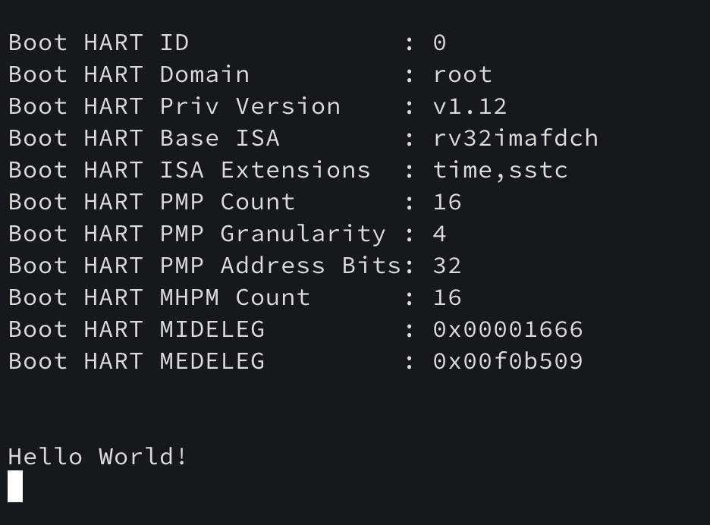Click the MEDELEG value 0x00f0b509
The height and width of the screenshot is (525, 710).
(507, 361)
